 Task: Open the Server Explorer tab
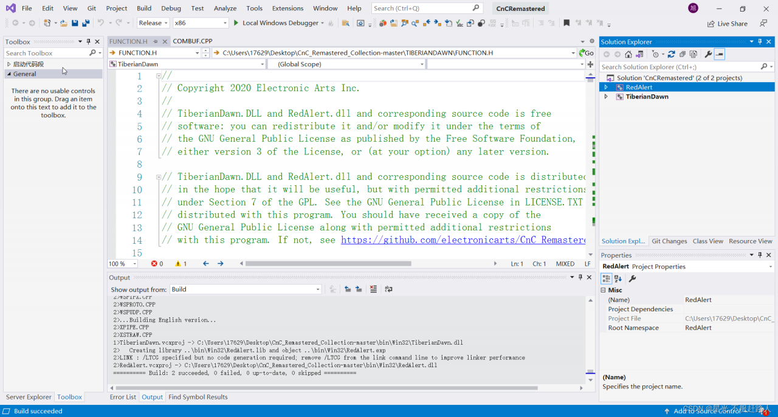click(x=29, y=397)
